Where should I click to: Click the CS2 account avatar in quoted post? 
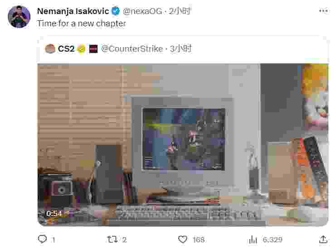(50, 48)
